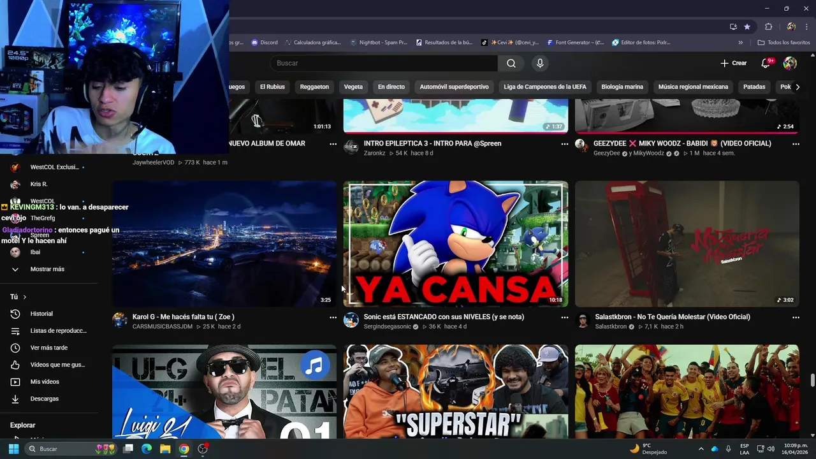
Task: Open the YouTube account avatar menu
Action: pos(790,63)
